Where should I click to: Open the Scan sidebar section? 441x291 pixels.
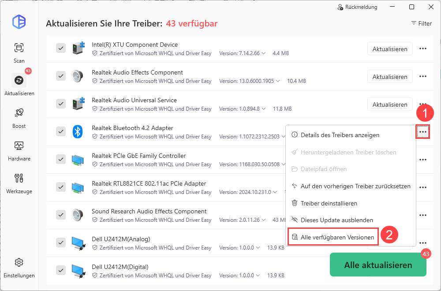tap(19, 52)
